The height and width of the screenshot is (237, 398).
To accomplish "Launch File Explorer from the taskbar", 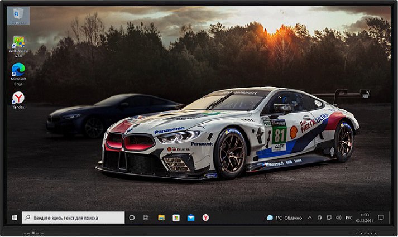I will point(161,217).
